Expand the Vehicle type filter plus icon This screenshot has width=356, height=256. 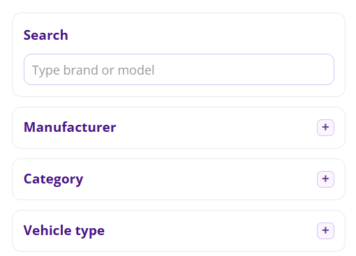[325, 231]
